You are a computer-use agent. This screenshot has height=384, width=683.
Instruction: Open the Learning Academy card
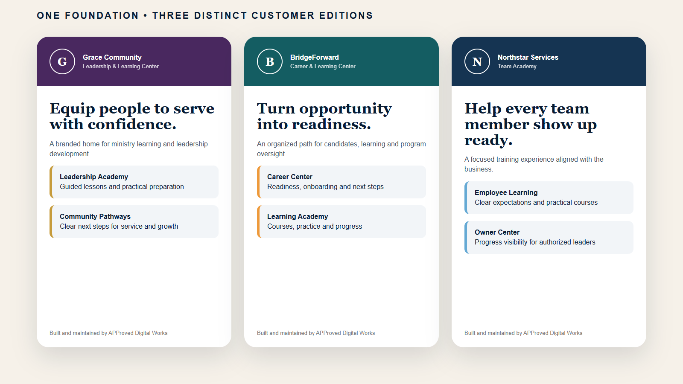(341, 221)
